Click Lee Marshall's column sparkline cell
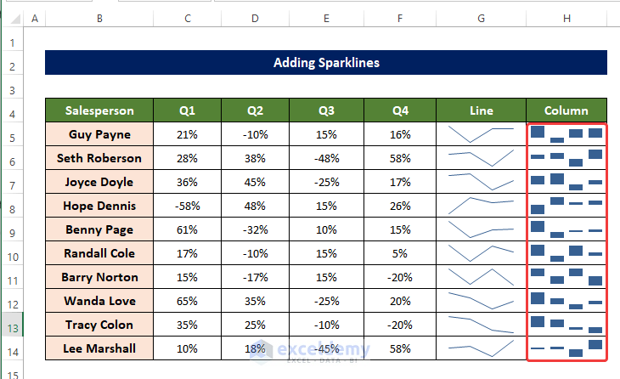This screenshot has width=620, height=379. click(x=566, y=348)
